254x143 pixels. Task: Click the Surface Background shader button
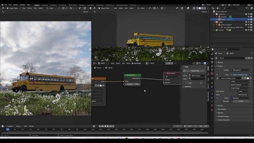240,70
